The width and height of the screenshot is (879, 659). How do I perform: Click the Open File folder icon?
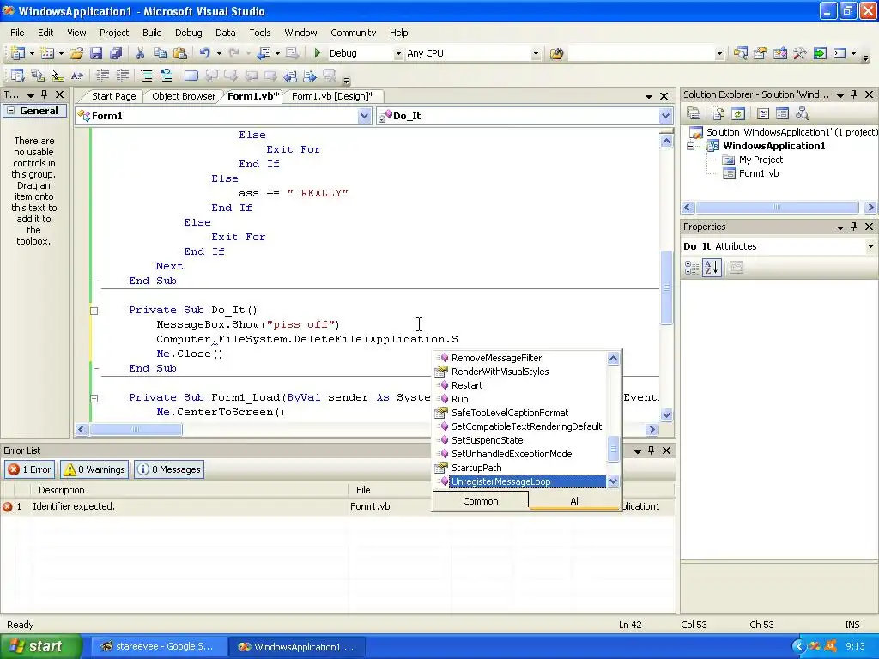76,53
